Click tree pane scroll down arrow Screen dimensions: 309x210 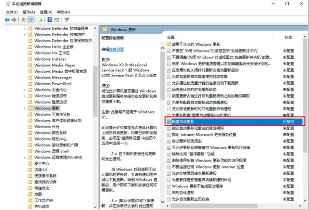(x=95, y=207)
